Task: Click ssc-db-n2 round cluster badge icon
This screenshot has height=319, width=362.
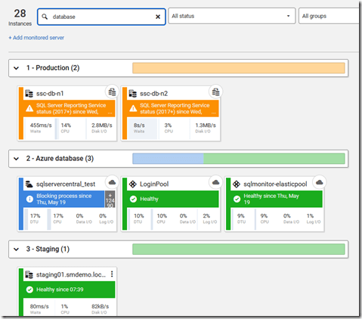Action: click(216, 91)
